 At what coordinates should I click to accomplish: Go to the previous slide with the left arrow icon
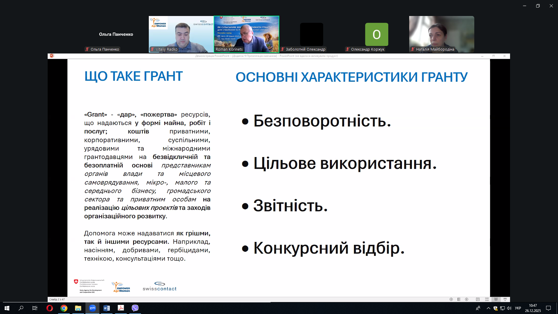(451, 299)
